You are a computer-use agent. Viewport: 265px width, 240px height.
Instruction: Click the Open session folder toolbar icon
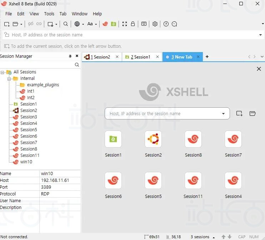click(15, 24)
